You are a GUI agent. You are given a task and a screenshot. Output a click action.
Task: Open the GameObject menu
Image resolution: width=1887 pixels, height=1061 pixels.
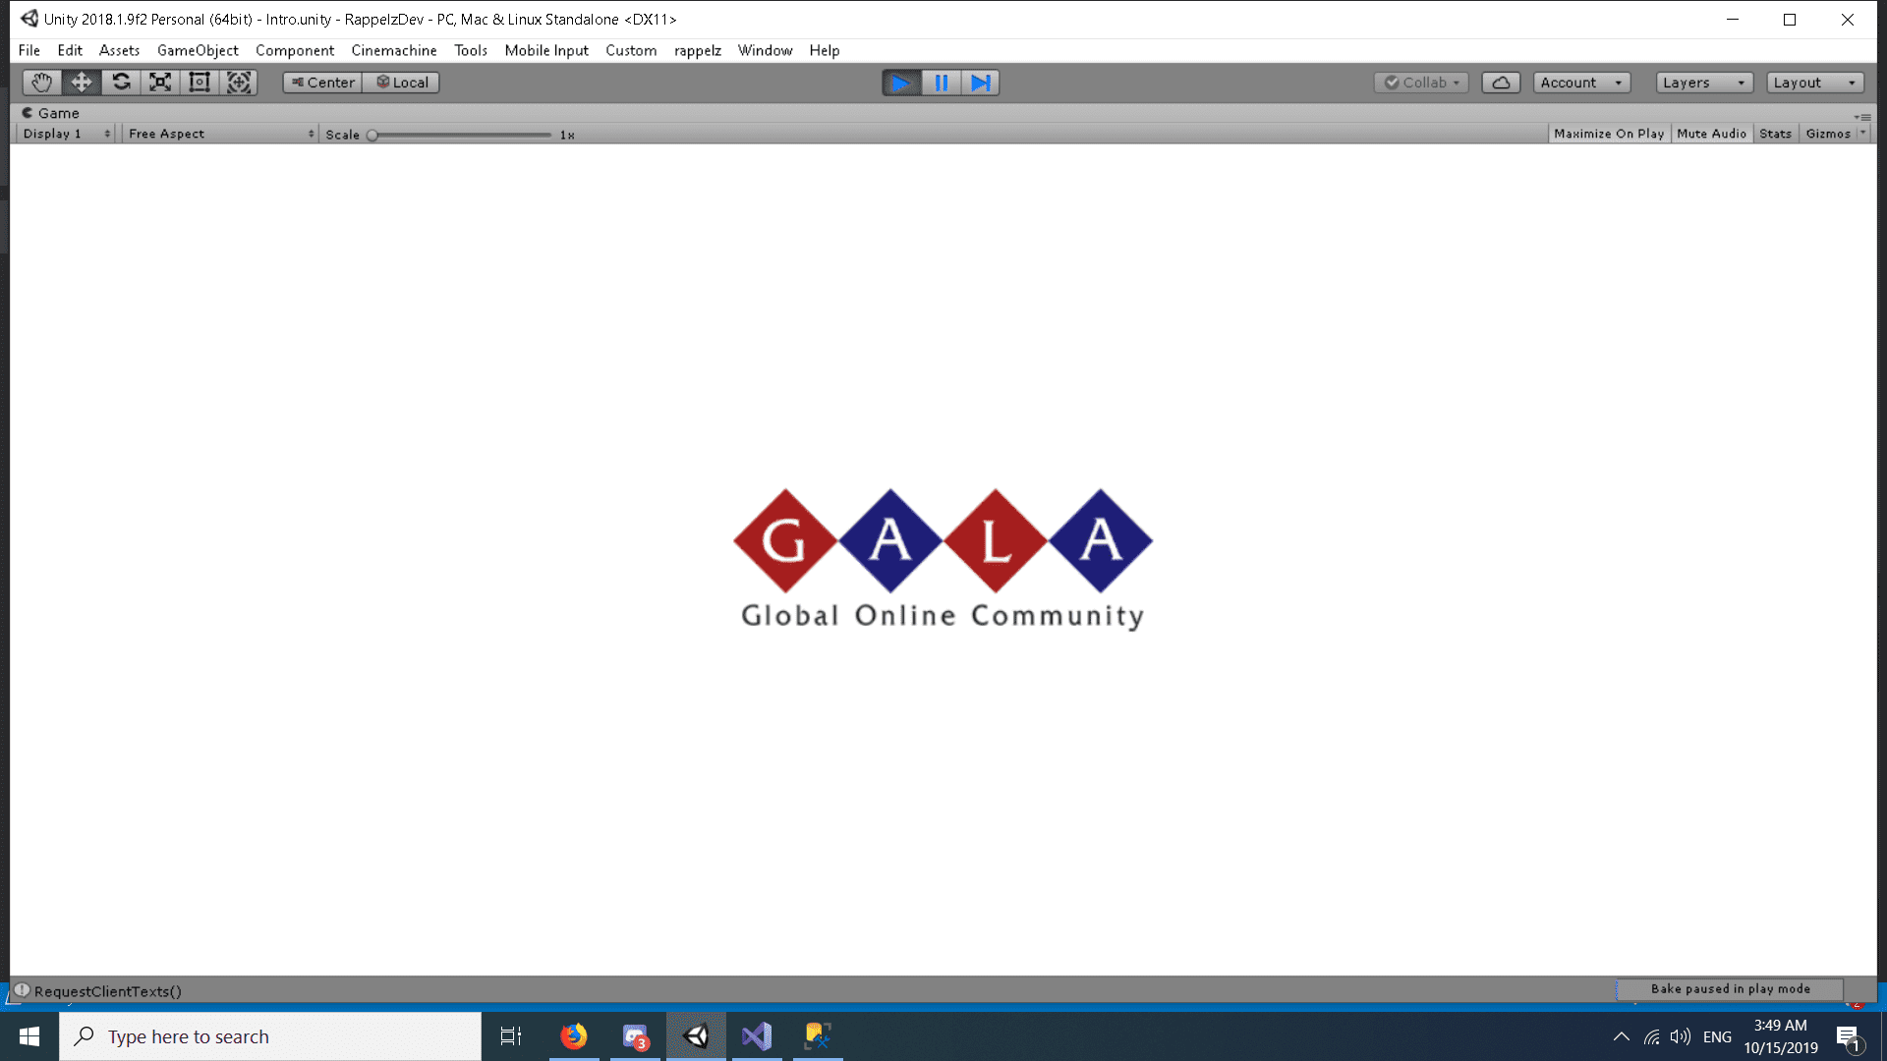pos(197,49)
